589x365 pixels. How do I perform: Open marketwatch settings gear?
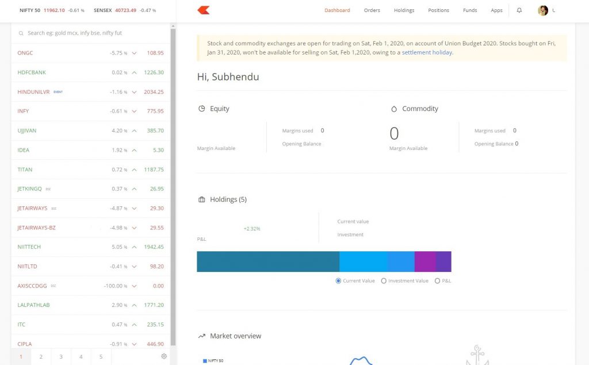click(x=164, y=356)
